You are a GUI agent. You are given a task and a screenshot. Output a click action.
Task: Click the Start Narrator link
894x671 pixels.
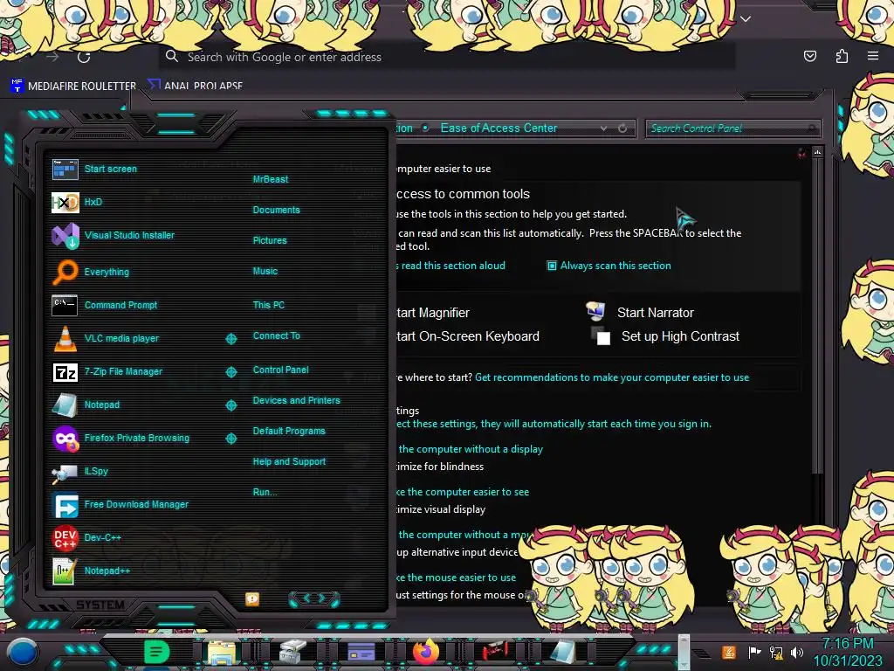point(655,313)
